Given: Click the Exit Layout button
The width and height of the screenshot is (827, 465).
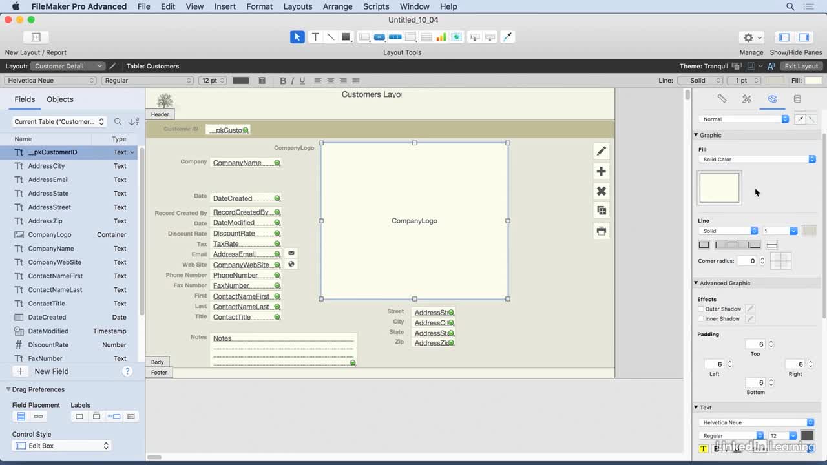Looking at the screenshot, I should pyautogui.click(x=801, y=66).
